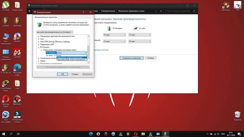Click Отмена next to Сохранить изменения
244x137 pixels.
(x=150, y=58)
